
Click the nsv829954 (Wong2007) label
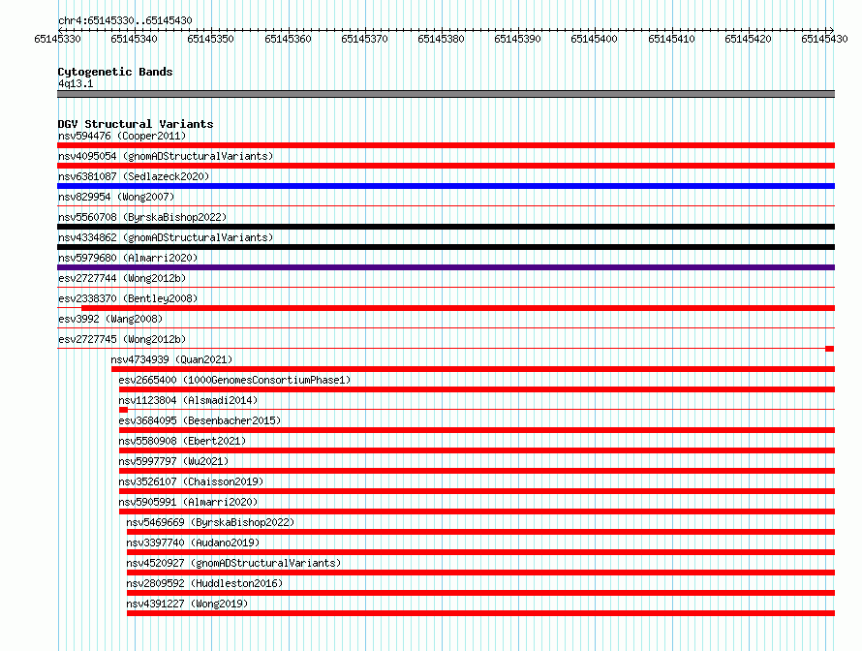pyautogui.click(x=116, y=197)
